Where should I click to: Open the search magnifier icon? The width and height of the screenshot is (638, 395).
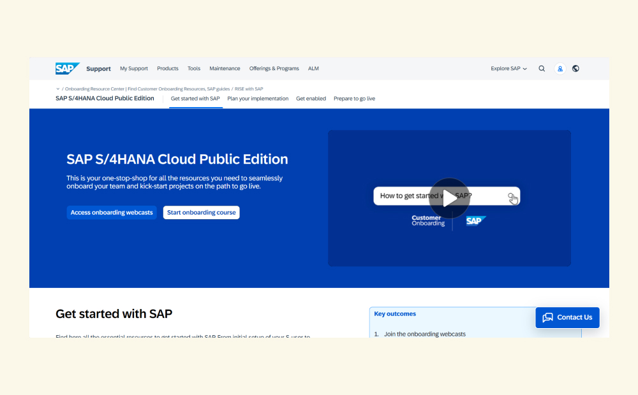[542, 69]
